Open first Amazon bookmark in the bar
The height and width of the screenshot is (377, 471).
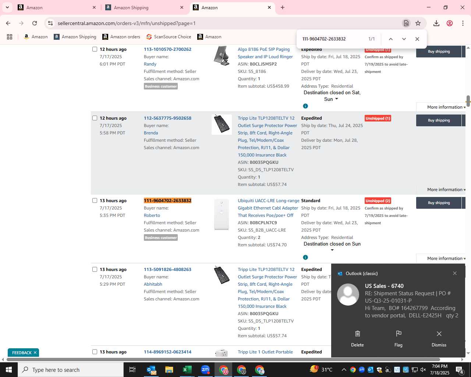coord(36,37)
